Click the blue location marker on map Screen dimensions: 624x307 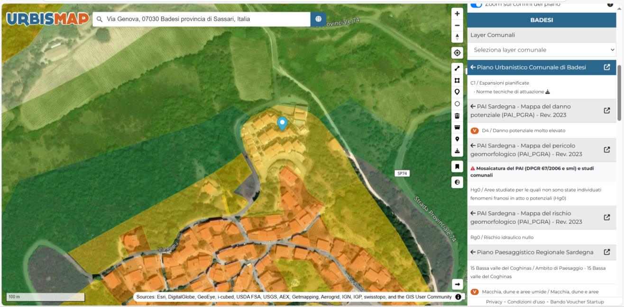(282, 123)
